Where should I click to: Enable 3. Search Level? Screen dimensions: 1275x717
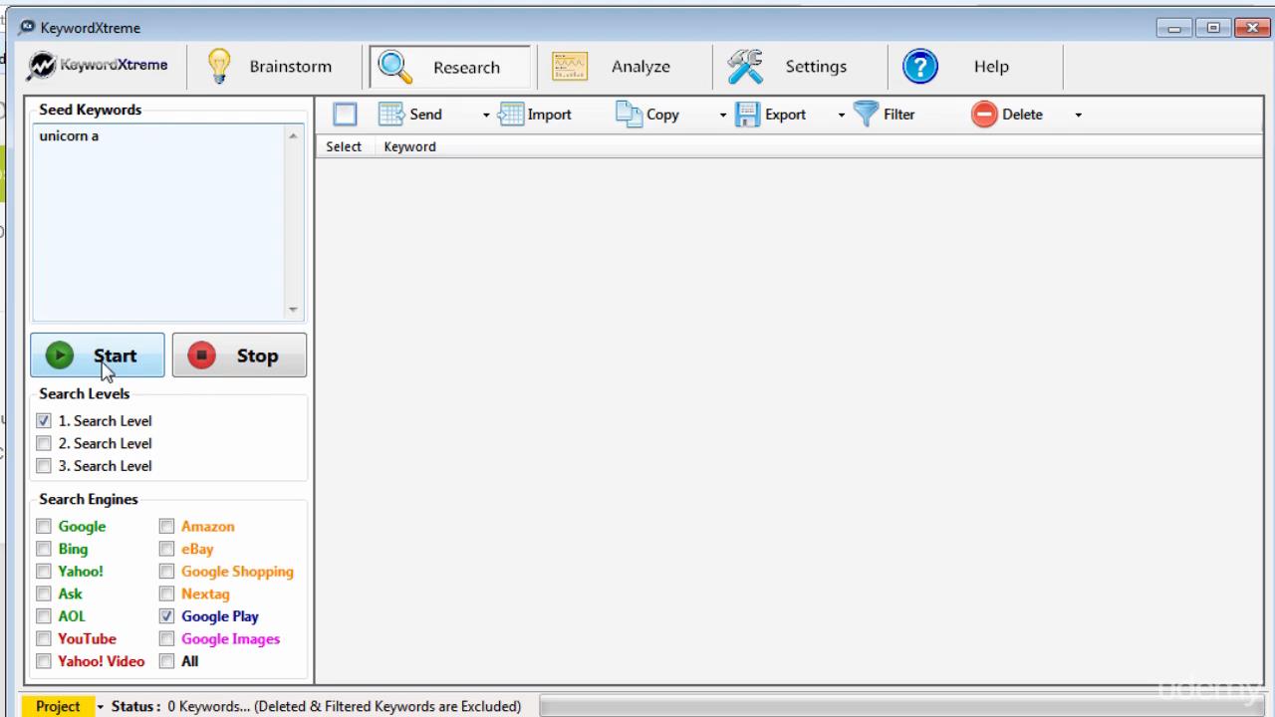(44, 466)
